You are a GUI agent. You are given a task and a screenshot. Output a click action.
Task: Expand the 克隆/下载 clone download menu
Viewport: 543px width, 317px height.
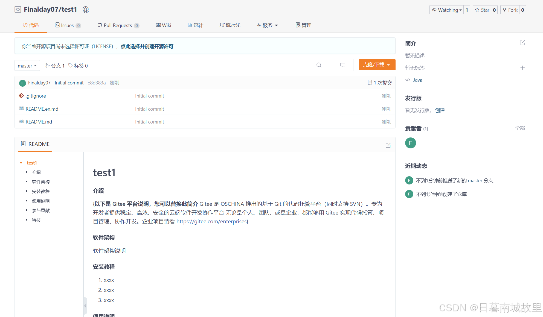click(x=377, y=65)
